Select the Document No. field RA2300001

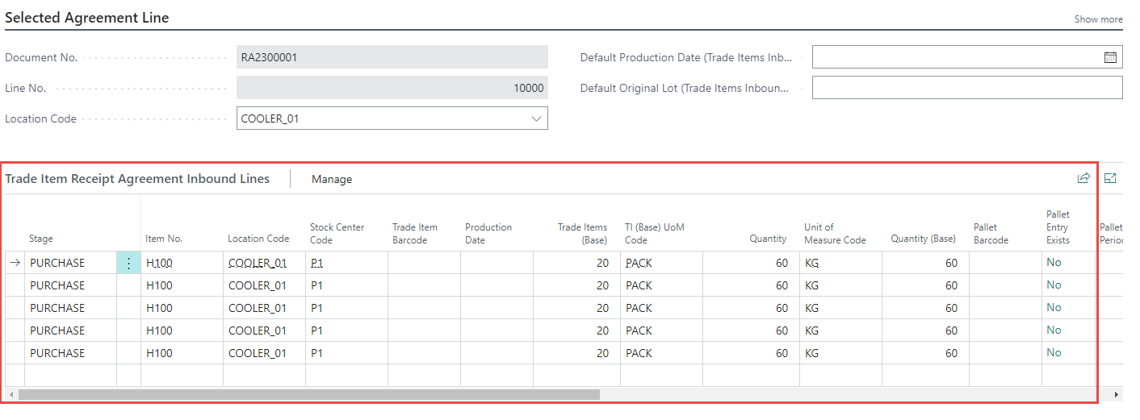pos(392,57)
